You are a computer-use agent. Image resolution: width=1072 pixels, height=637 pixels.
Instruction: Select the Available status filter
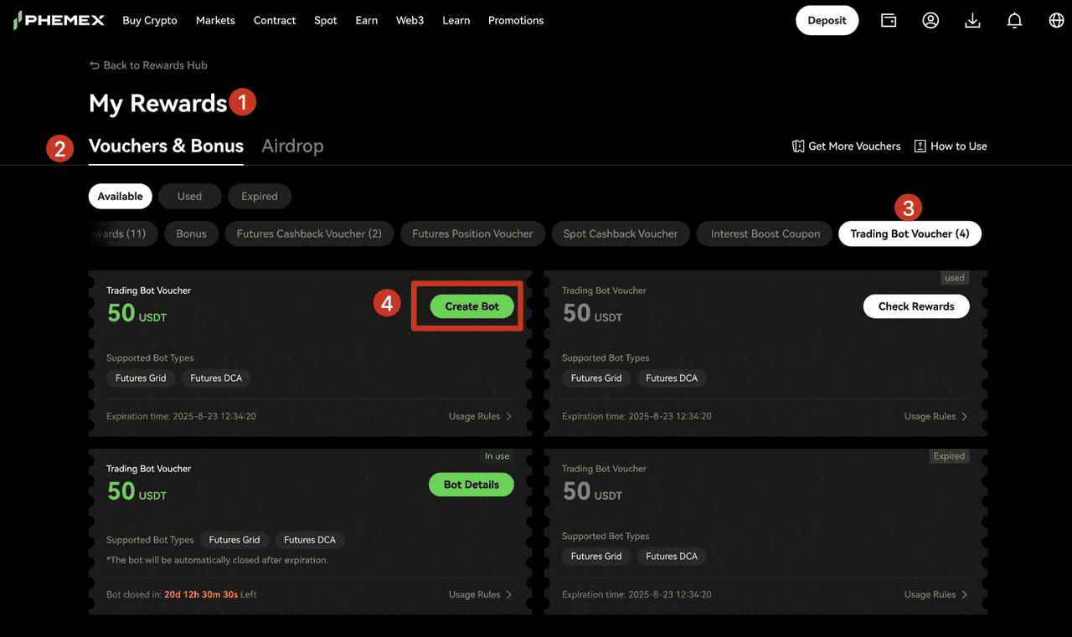[120, 196]
